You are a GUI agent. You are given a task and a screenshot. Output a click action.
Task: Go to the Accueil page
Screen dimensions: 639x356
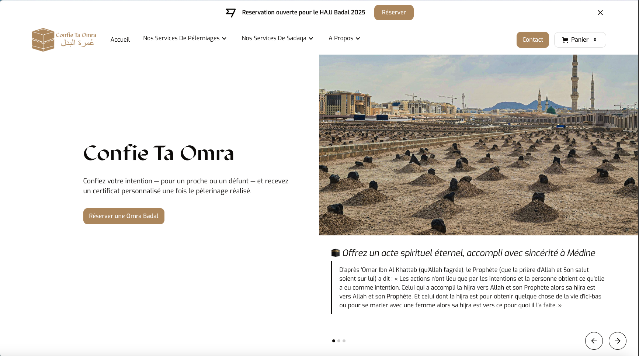coord(120,40)
